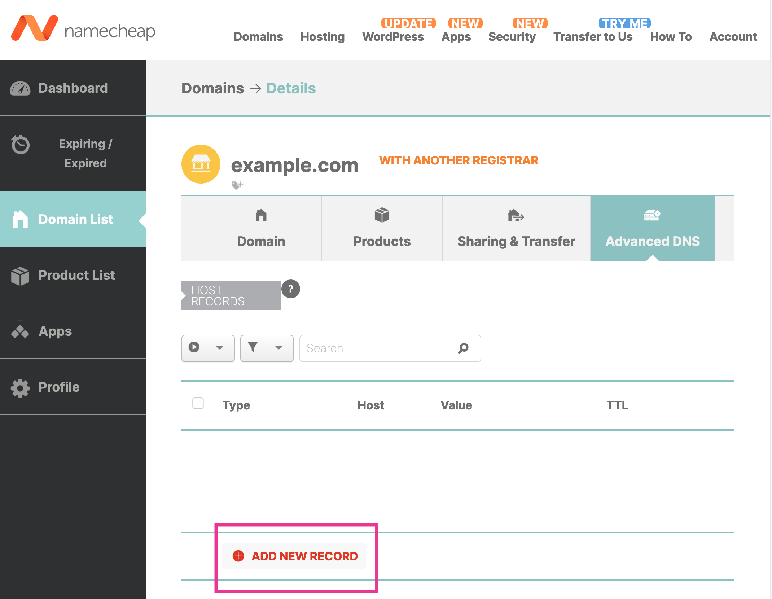Click the Type column header

pyautogui.click(x=236, y=405)
